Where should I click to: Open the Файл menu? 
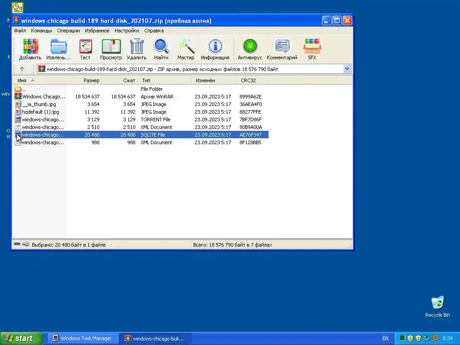[20, 31]
